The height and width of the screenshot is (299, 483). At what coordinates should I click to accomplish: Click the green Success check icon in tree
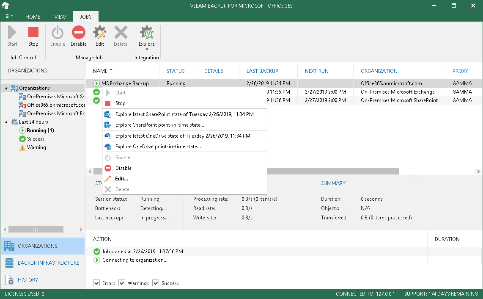tap(22, 139)
